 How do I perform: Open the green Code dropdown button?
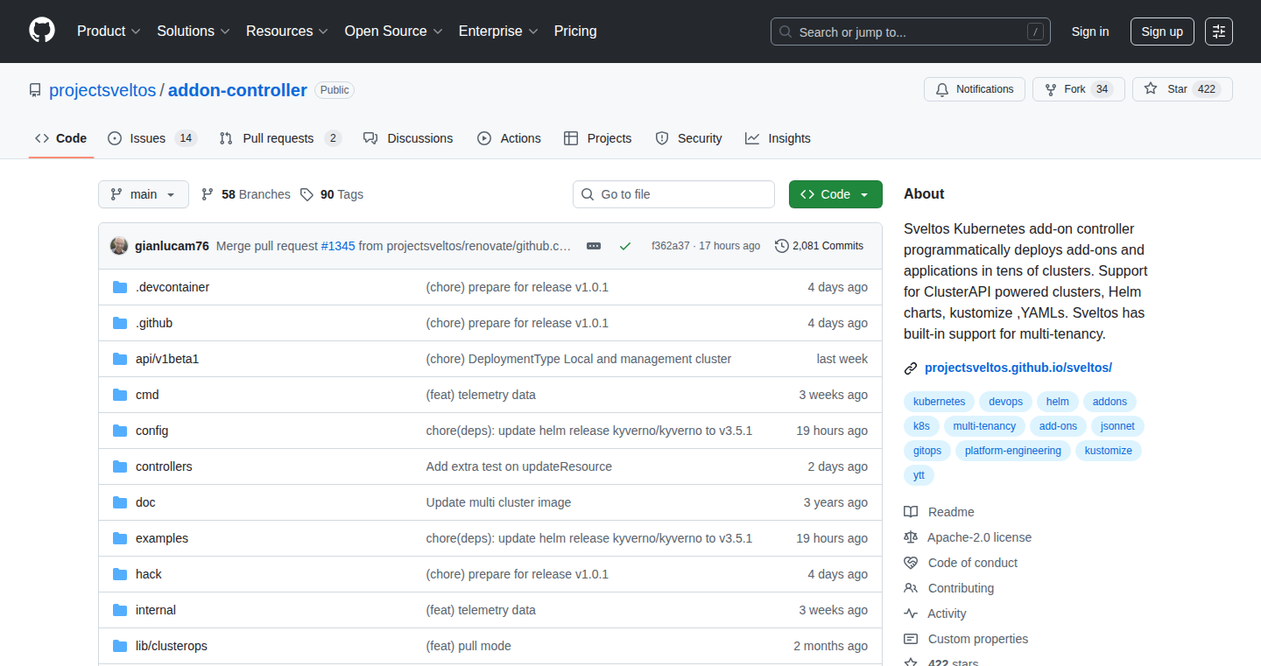click(x=835, y=194)
